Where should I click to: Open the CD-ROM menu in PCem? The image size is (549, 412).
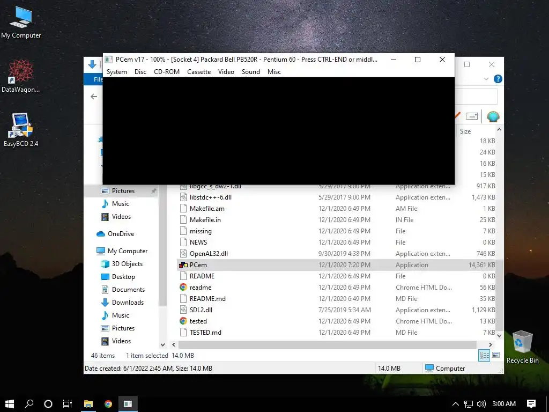pos(167,72)
